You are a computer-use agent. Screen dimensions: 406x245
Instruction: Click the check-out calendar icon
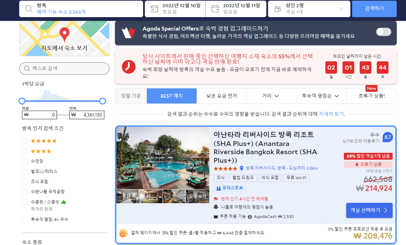coord(215,9)
